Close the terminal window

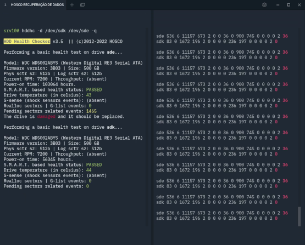point(299,5)
